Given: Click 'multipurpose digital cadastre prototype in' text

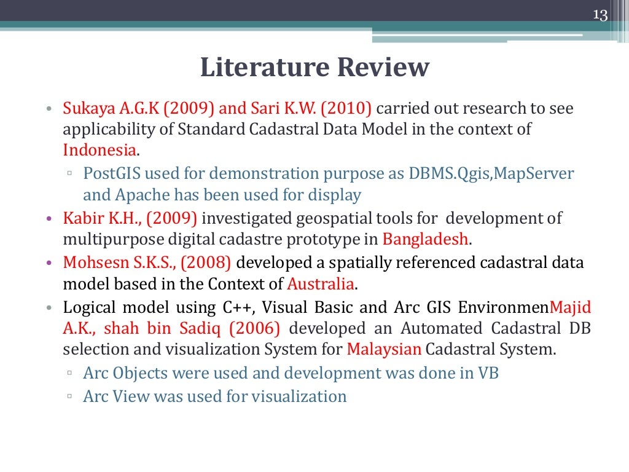Looking at the screenshot, I should [x=221, y=239].
